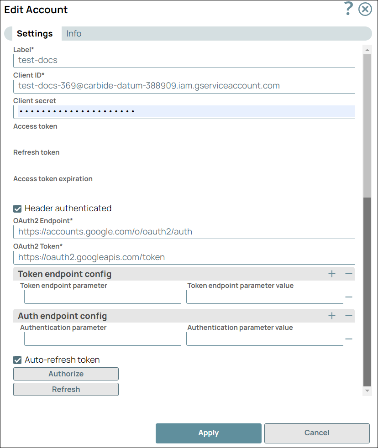
Task: Refresh the access token
Action: pos(66,389)
